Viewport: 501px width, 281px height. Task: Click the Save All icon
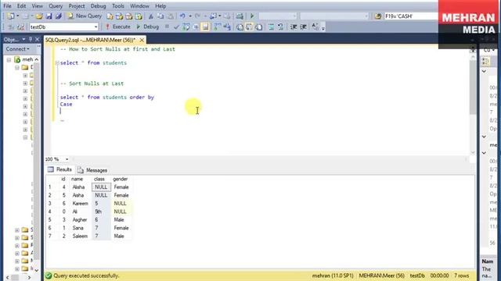pos(59,16)
